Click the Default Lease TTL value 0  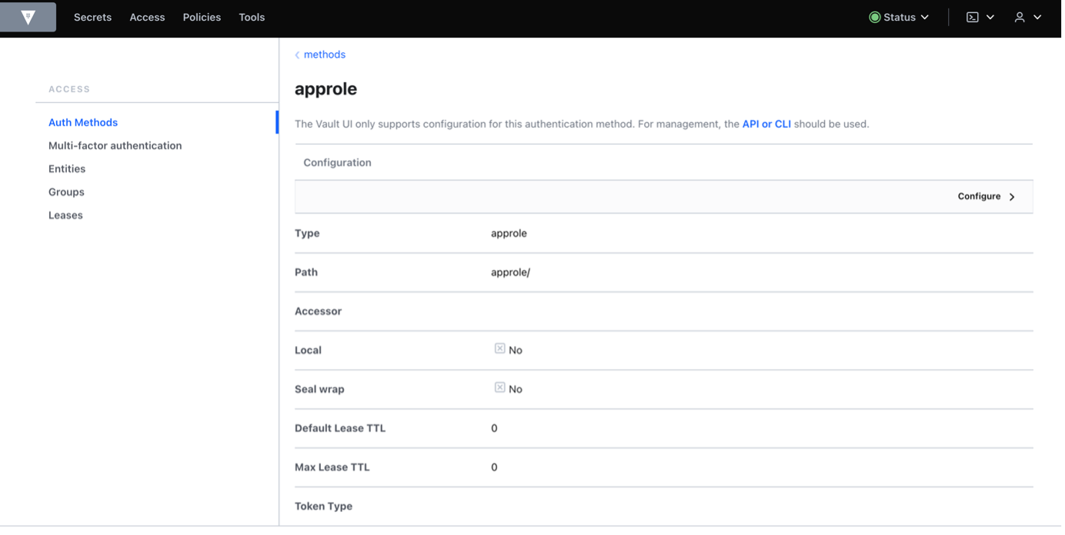point(495,428)
